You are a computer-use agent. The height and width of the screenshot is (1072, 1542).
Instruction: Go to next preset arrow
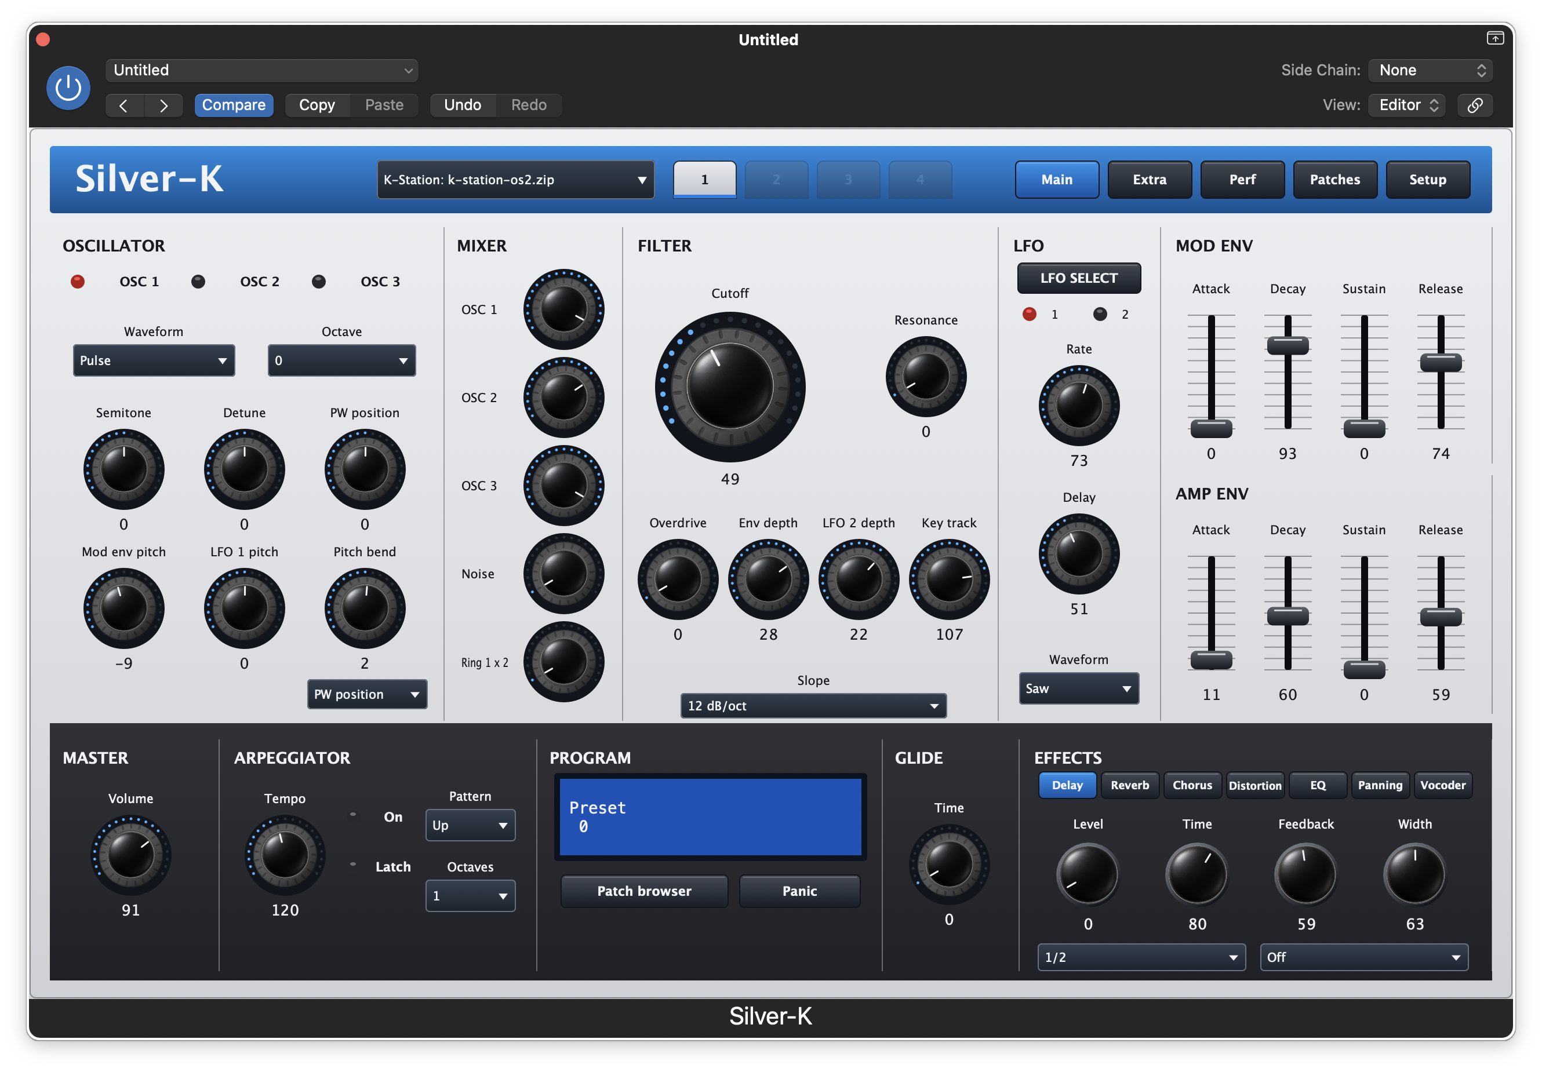(x=163, y=105)
